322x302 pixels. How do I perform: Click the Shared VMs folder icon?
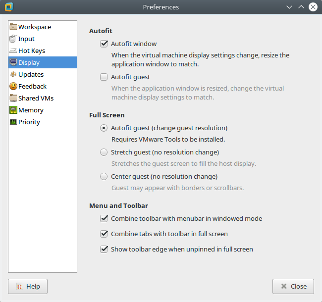click(x=13, y=99)
